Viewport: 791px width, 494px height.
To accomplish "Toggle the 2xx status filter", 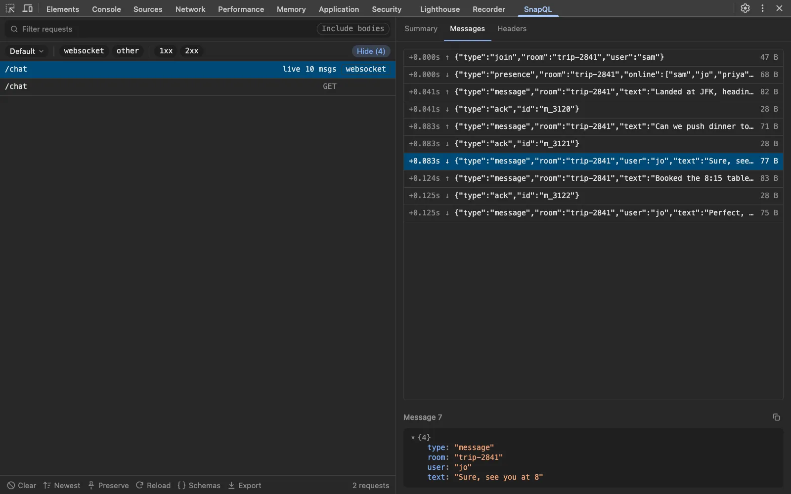I will pos(192,51).
